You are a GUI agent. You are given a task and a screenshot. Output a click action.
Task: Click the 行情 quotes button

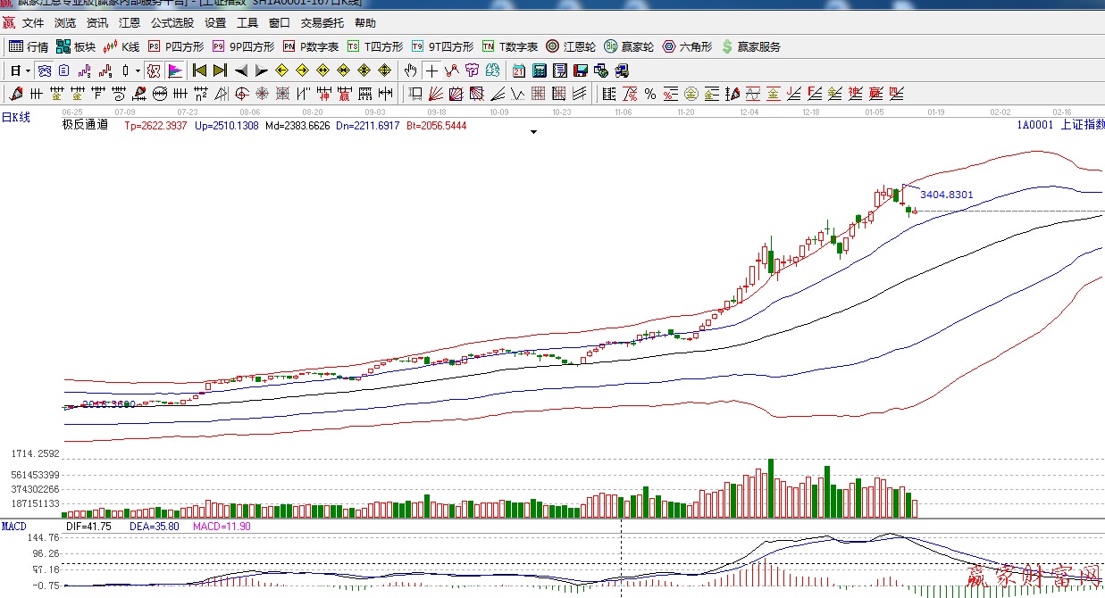pyautogui.click(x=29, y=46)
